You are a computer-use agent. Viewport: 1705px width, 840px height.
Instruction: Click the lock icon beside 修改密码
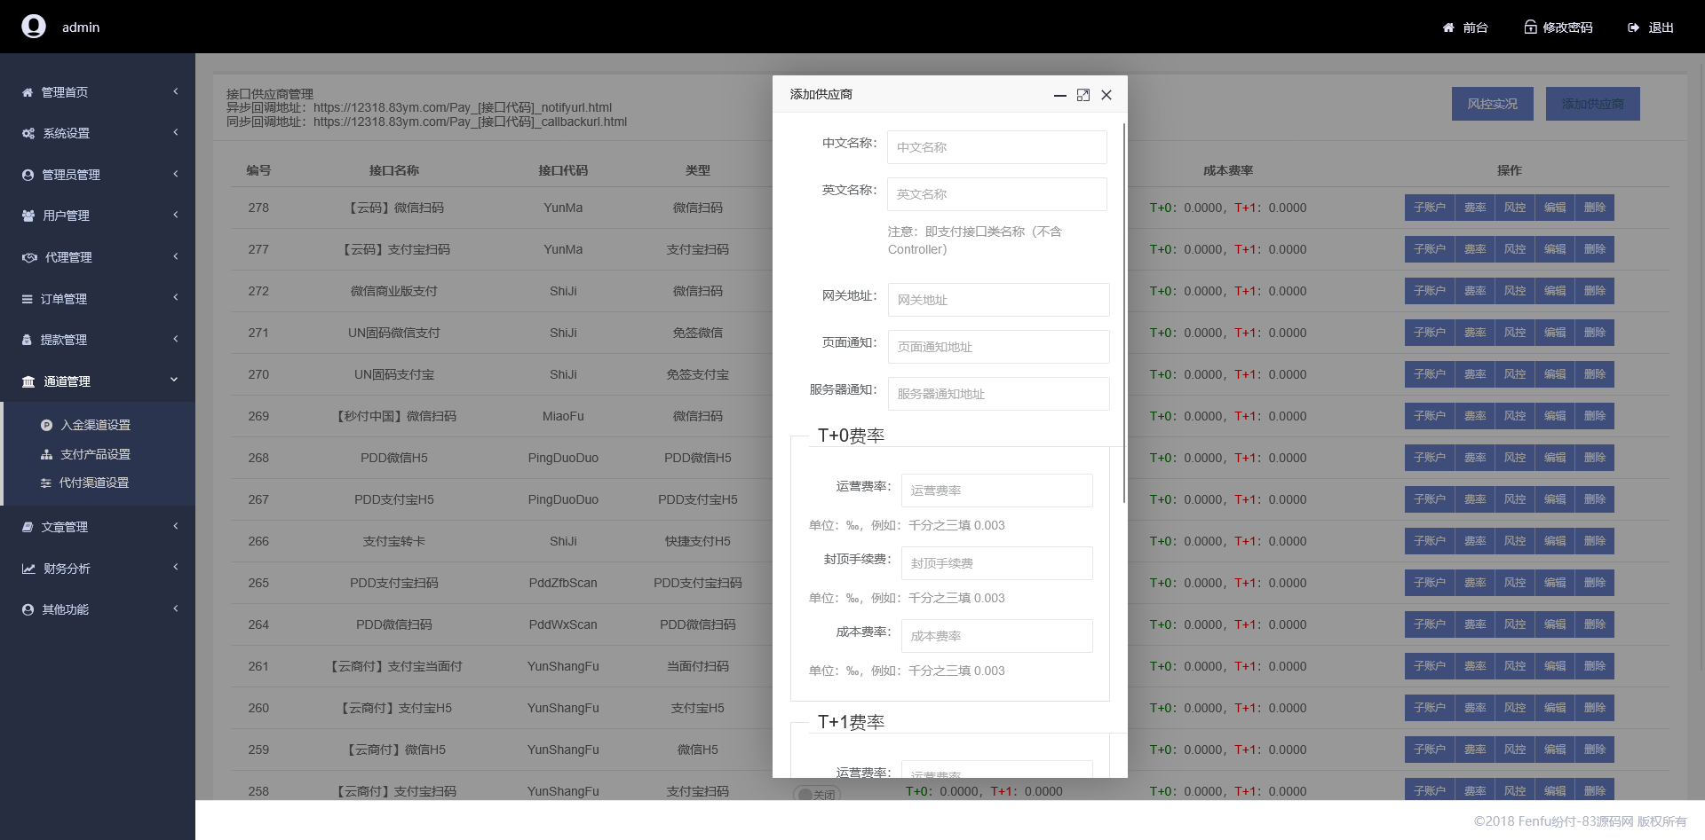point(1530,27)
